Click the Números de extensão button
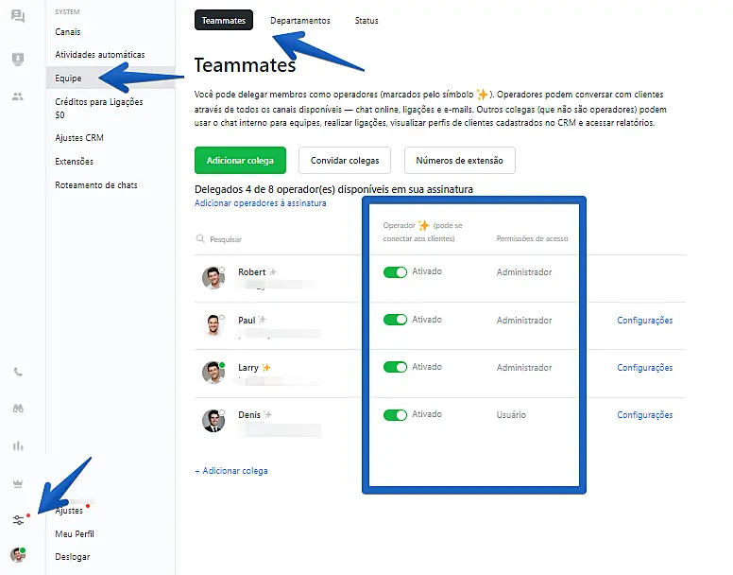Viewport: 733px width, 575px height. (459, 160)
